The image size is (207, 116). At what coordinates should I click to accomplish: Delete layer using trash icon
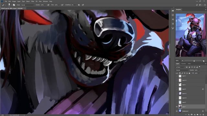[203, 115]
